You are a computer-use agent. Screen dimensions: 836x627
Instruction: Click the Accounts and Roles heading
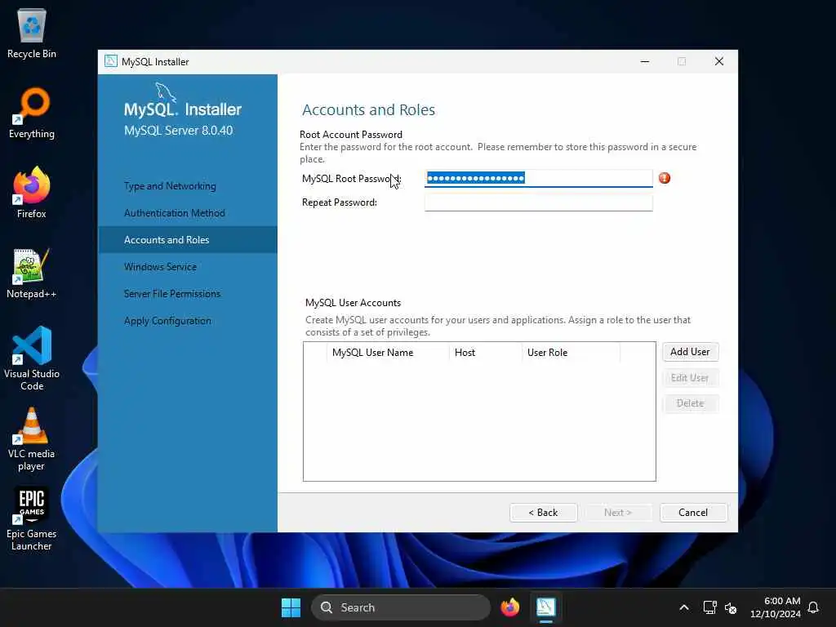pyautogui.click(x=368, y=110)
